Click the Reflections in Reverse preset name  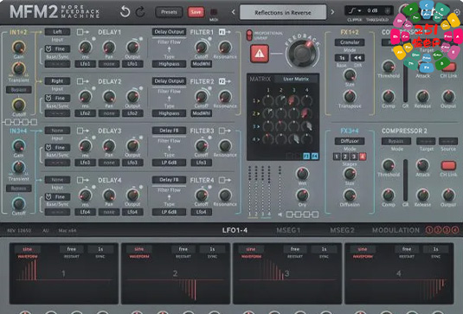(x=283, y=12)
